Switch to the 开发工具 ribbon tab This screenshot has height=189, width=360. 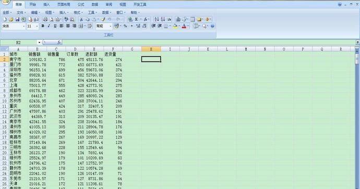pyautogui.click(x=140, y=4)
